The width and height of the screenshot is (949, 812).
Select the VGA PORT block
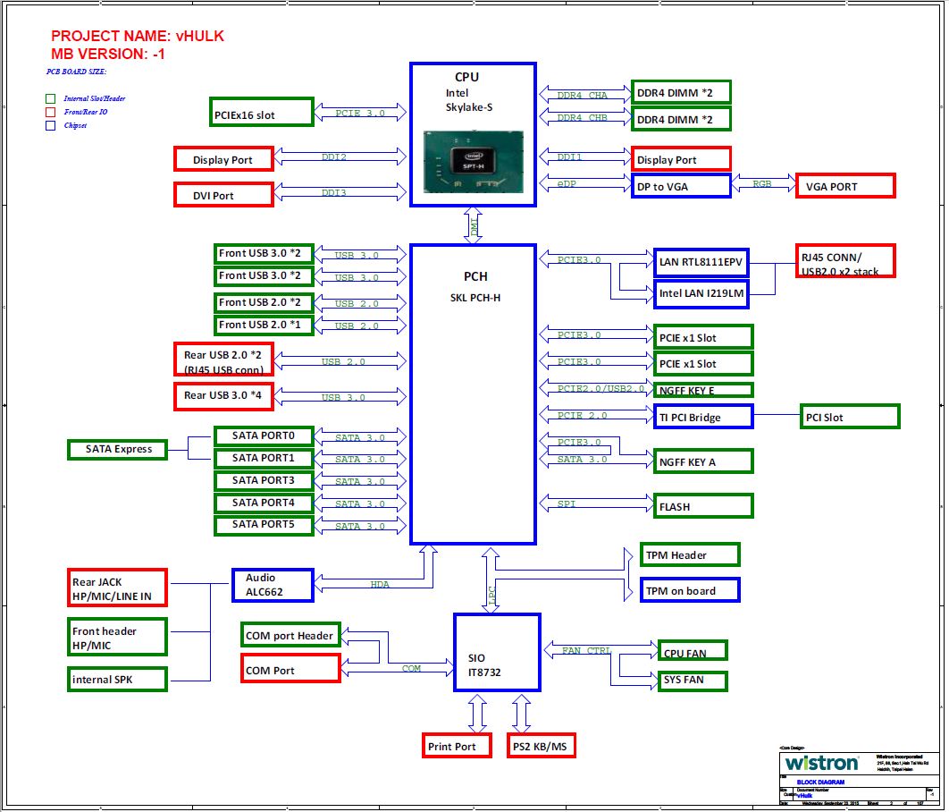coord(845,186)
